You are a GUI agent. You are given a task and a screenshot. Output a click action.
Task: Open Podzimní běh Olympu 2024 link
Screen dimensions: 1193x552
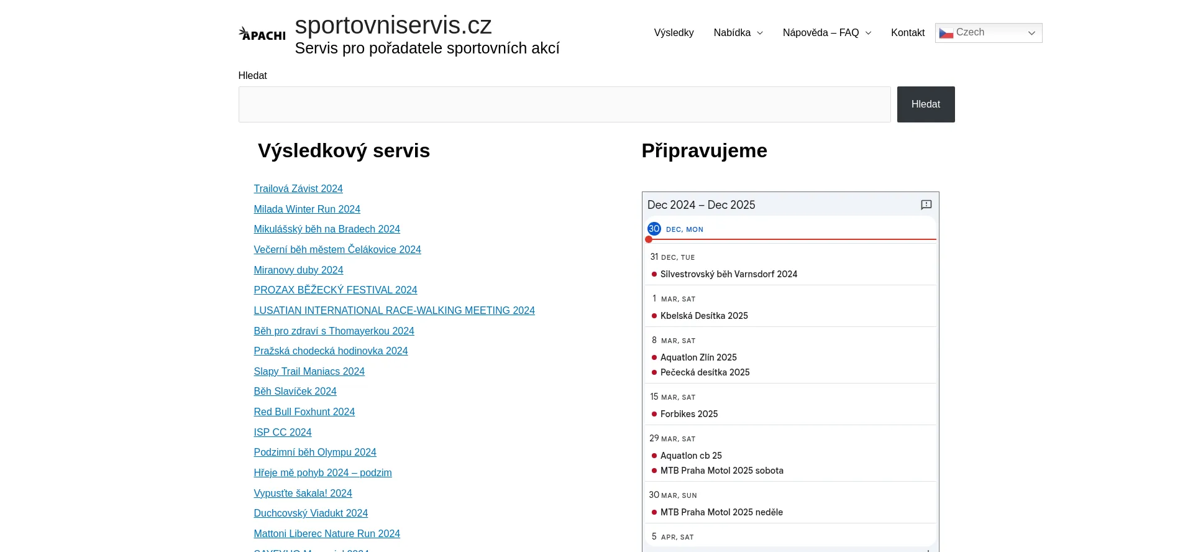coord(315,452)
